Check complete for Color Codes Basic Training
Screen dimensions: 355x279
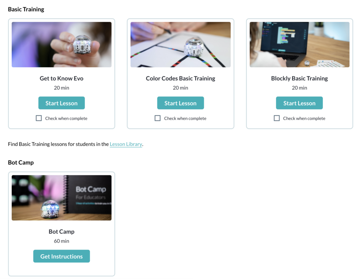[158, 118]
